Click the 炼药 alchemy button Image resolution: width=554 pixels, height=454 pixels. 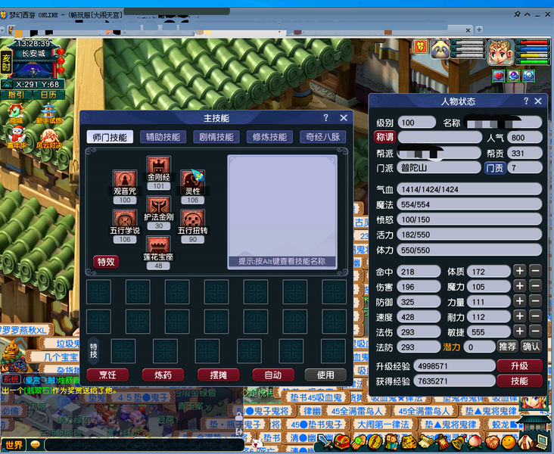coord(163,375)
